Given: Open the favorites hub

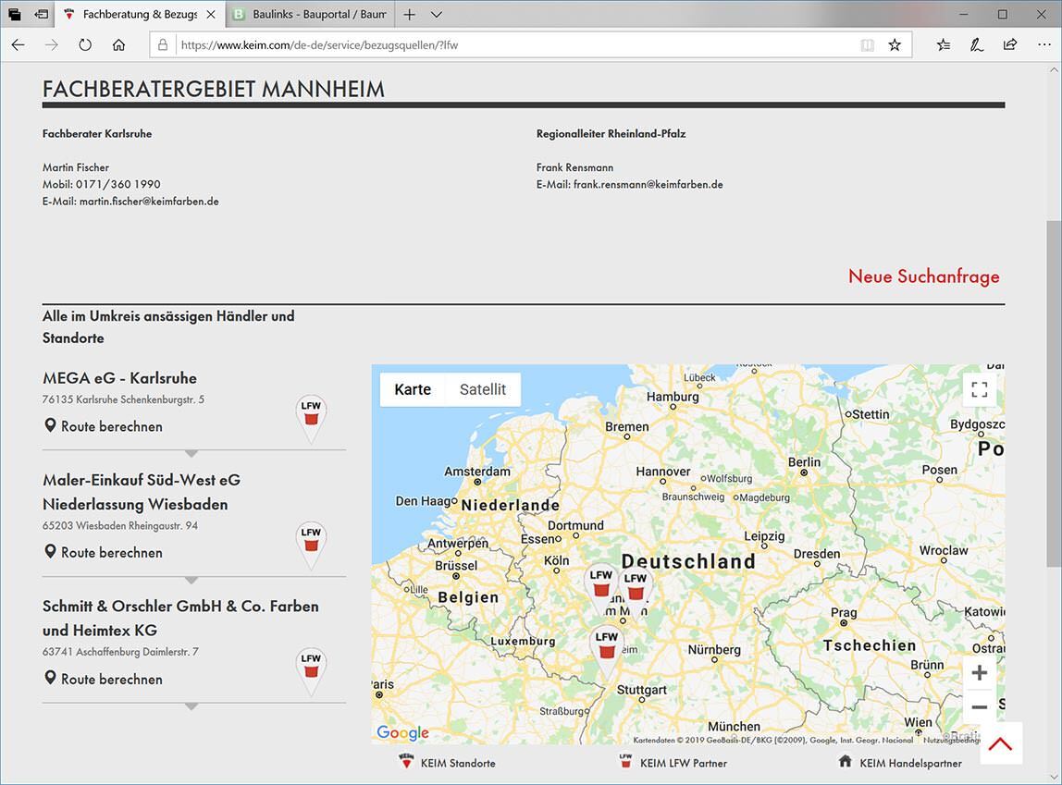Looking at the screenshot, I should (944, 45).
